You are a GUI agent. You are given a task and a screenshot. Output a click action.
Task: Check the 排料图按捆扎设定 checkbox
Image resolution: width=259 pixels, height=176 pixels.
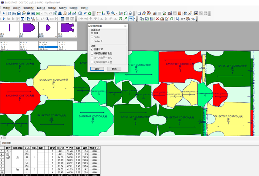tap(92, 53)
